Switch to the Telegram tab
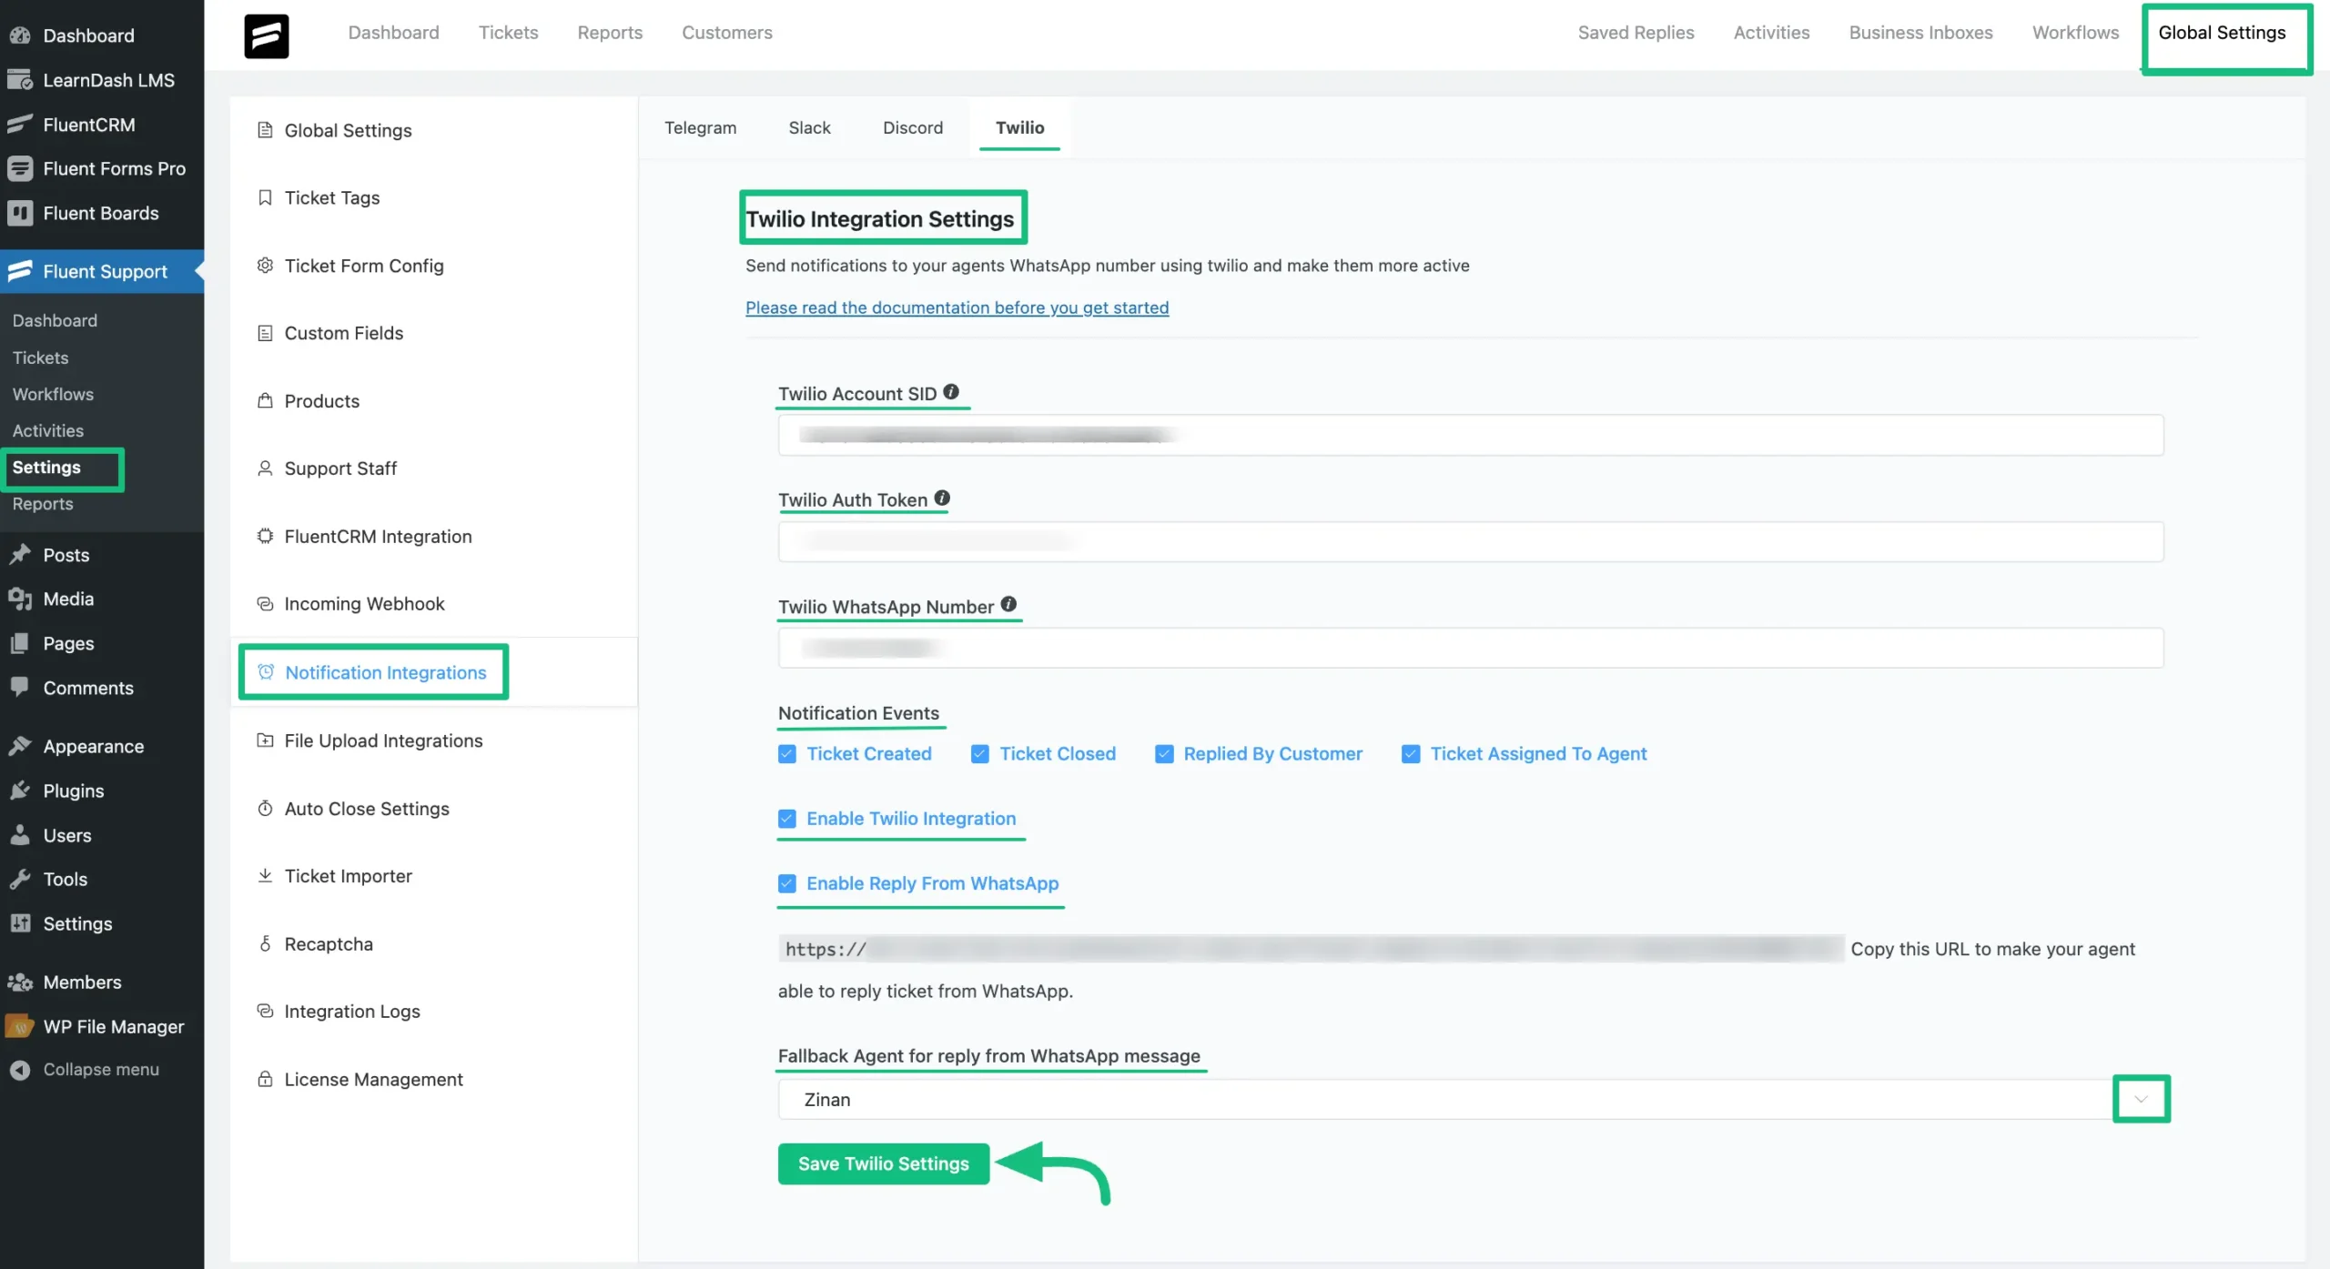 click(x=700, y=128)
